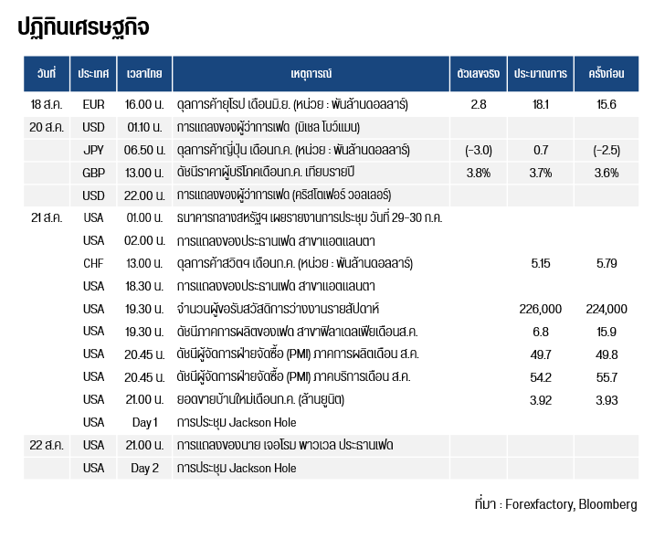Select the 22 ส.ค. date cell
The height and width of the screenshot is (539, 654).
tap(47, 445)
